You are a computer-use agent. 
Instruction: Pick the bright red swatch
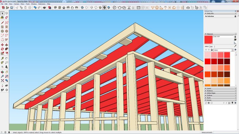pyautogui.click(x=208, y=62)
